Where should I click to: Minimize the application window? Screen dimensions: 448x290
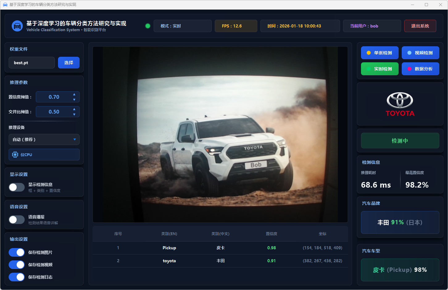[x=413, y=5]
